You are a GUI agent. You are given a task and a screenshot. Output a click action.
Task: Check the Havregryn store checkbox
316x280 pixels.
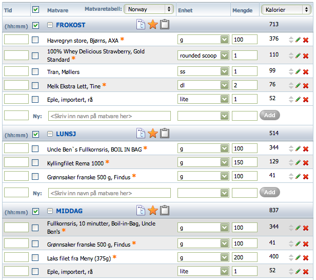35,40
